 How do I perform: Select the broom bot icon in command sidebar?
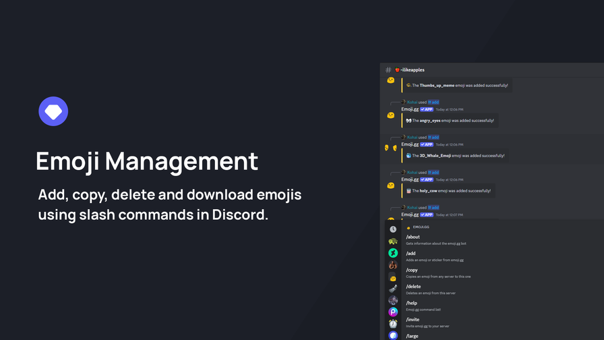393,288
